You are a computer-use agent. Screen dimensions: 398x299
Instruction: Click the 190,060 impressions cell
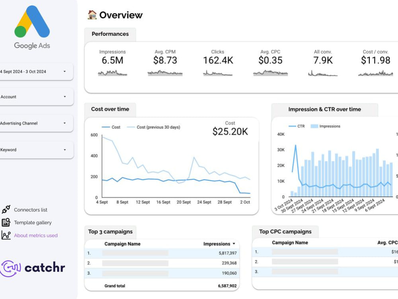tap(229, 273)
